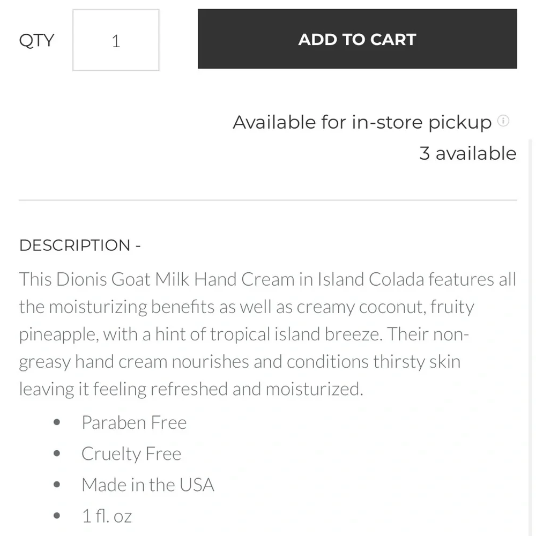Select the QTY field to change quantity

(x=116, y=40)
